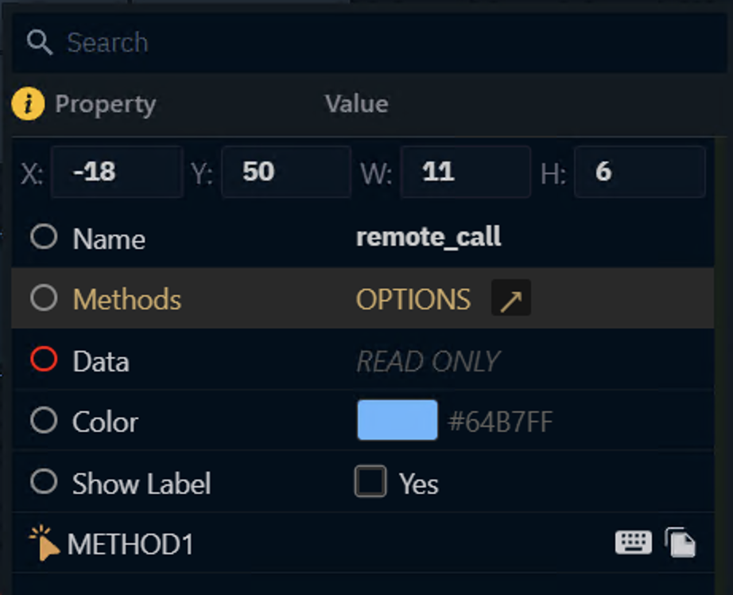Screen dimensions: 733x595
Task: Enable the Show Label Yes checkbox
Action: pyautogui.click(x=370, y=483)
